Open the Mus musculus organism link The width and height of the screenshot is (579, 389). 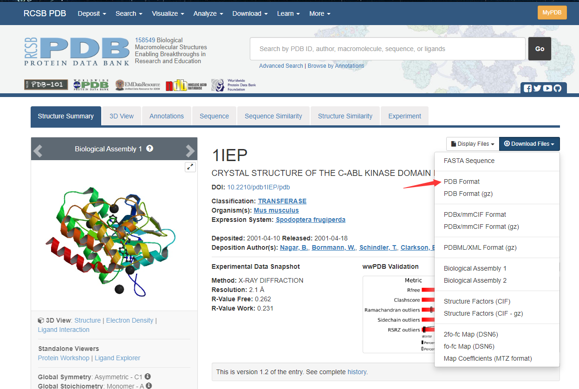point(276,210)
